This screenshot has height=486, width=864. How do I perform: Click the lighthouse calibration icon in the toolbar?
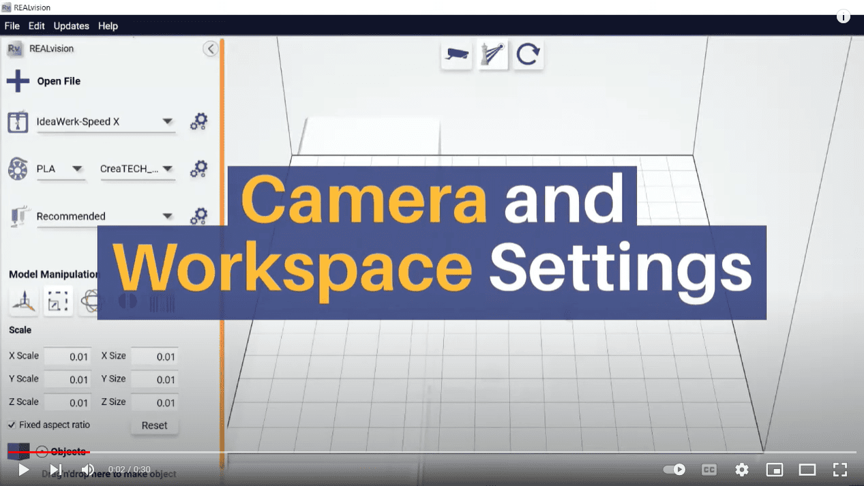pos(492,53)
